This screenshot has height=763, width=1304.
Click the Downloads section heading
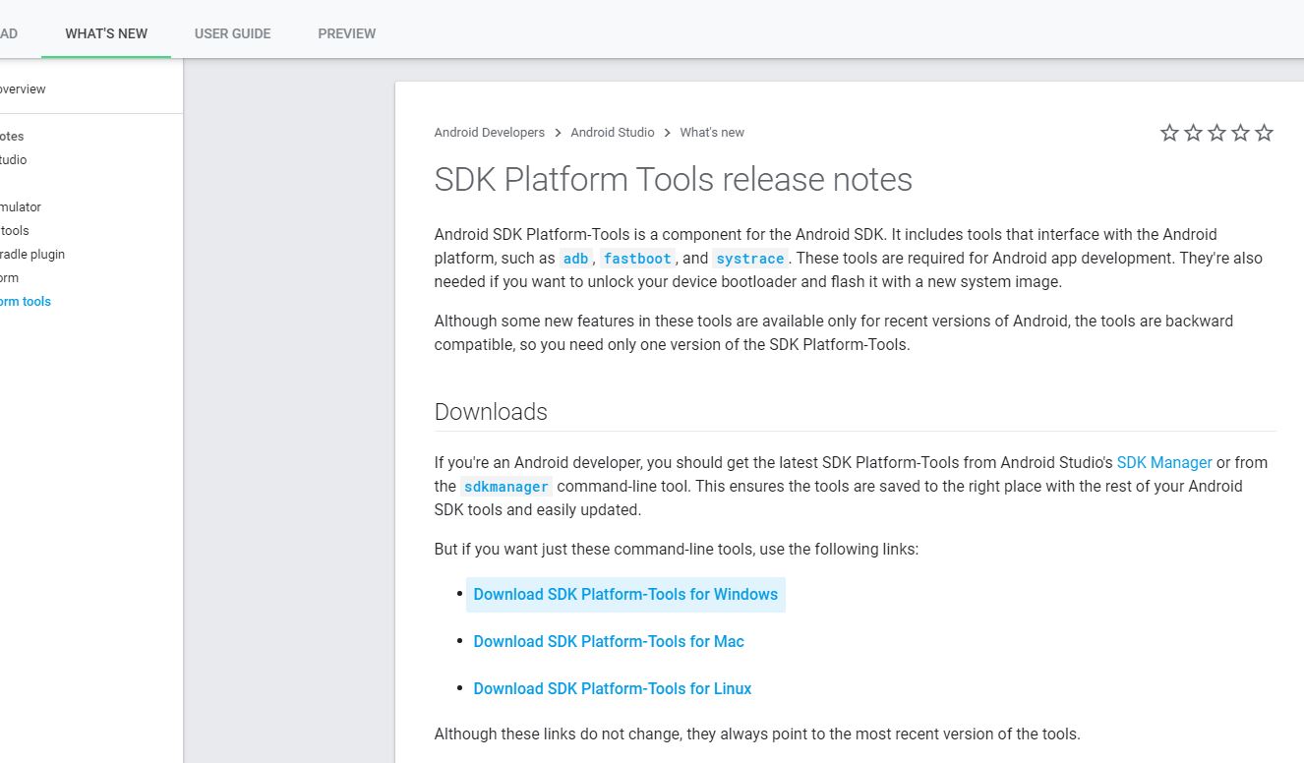click(491, 412)
